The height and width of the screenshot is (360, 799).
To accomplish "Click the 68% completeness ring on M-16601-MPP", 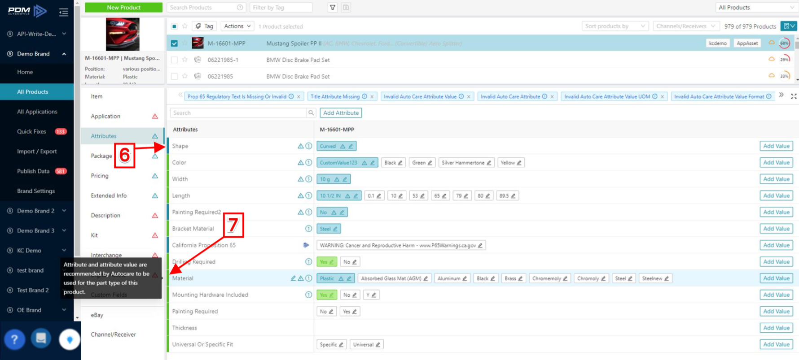I will (x=785, y=43).
